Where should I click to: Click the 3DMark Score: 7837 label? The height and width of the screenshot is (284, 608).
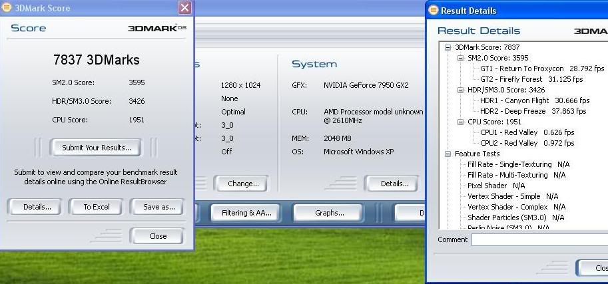click(x=487, y=47)
